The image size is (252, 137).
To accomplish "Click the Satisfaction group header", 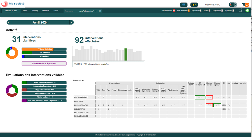I will click(x=160, y=83).
